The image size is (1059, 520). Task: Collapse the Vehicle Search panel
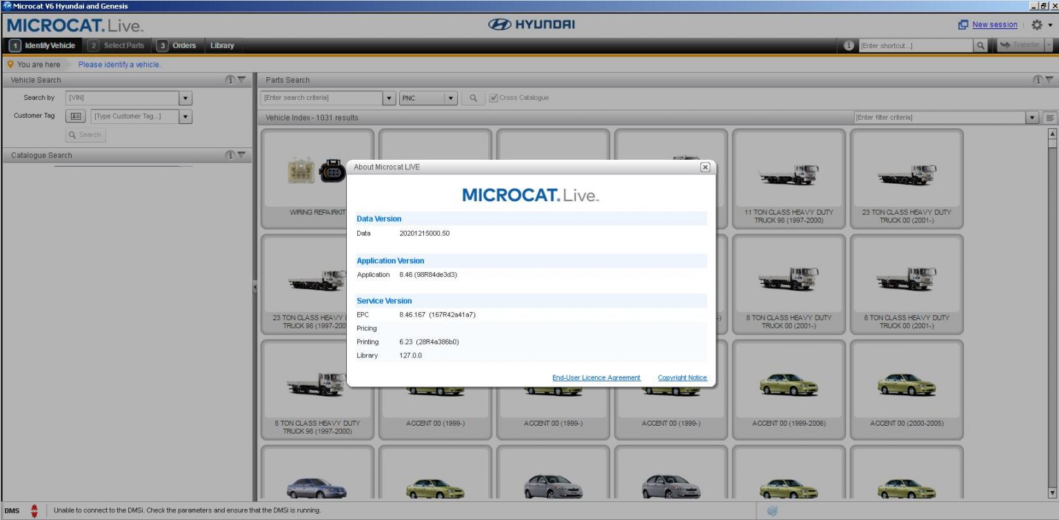click(241, 79)
